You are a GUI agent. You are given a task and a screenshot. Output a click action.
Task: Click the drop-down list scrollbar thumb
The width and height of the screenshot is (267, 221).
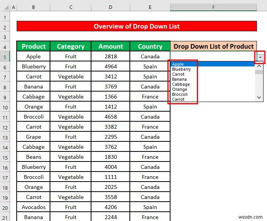click(x=259, y=72)
